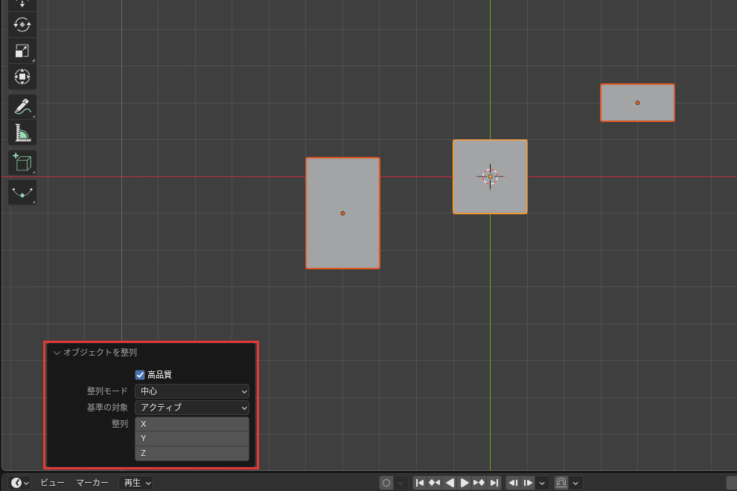This screenshot has width=737, height=491.
Task: Select the Scale tool
Action: (x=22, y=51)
